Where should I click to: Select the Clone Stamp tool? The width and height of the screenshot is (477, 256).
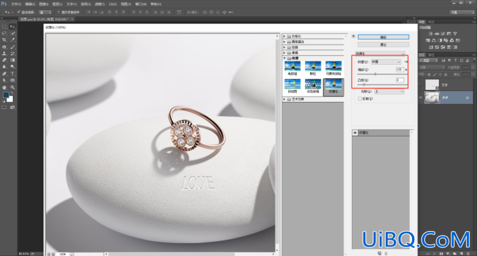tap(4, 54)
